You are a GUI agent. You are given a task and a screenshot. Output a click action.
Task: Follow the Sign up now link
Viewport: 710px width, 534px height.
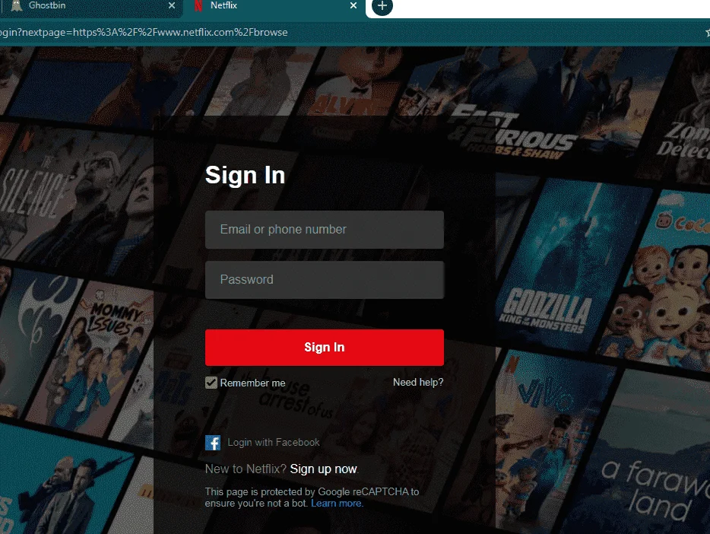[x=323, y=469]
